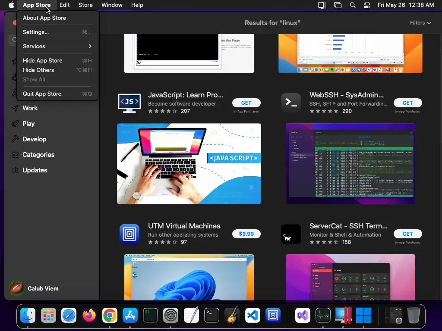Click the 207 ratings for JavaScript app
Viewport: 442px width, 331px height.
pyautogui.click(x=185, y=111)
